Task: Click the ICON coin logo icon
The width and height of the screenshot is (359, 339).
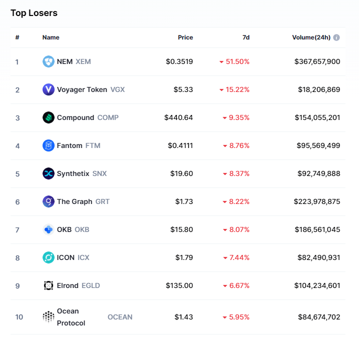Action: tap(48, 257)
